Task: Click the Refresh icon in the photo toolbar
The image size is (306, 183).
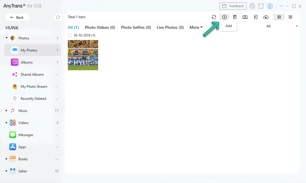Action: (x=214, y=17)
